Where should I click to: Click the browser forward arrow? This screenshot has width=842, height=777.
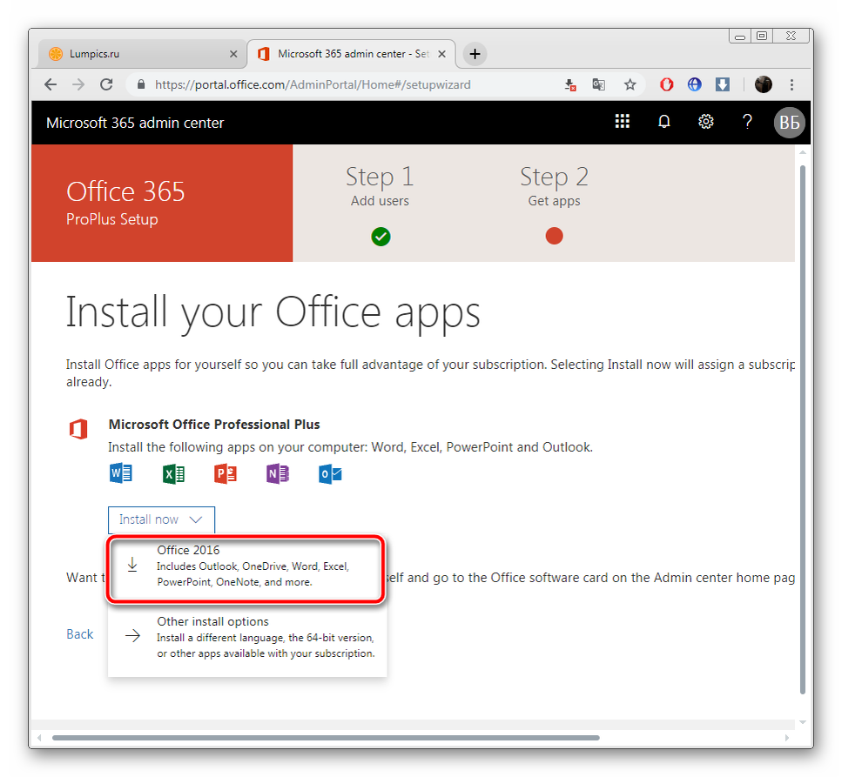click(x=78, y=84)
